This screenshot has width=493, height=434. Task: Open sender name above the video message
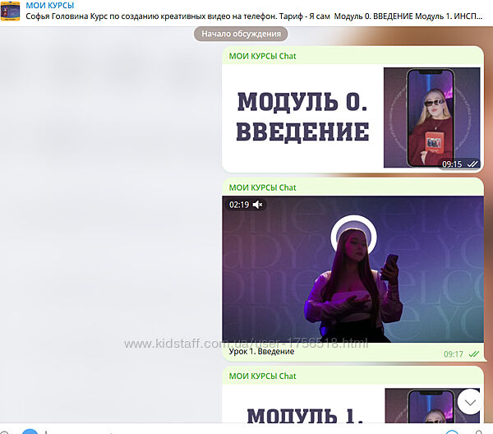tap(262, 187)
